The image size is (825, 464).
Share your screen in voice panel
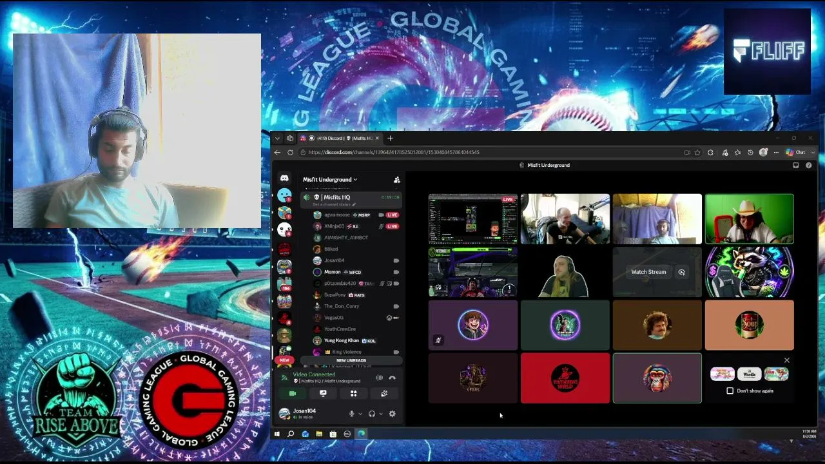click(x=323, y=393)
